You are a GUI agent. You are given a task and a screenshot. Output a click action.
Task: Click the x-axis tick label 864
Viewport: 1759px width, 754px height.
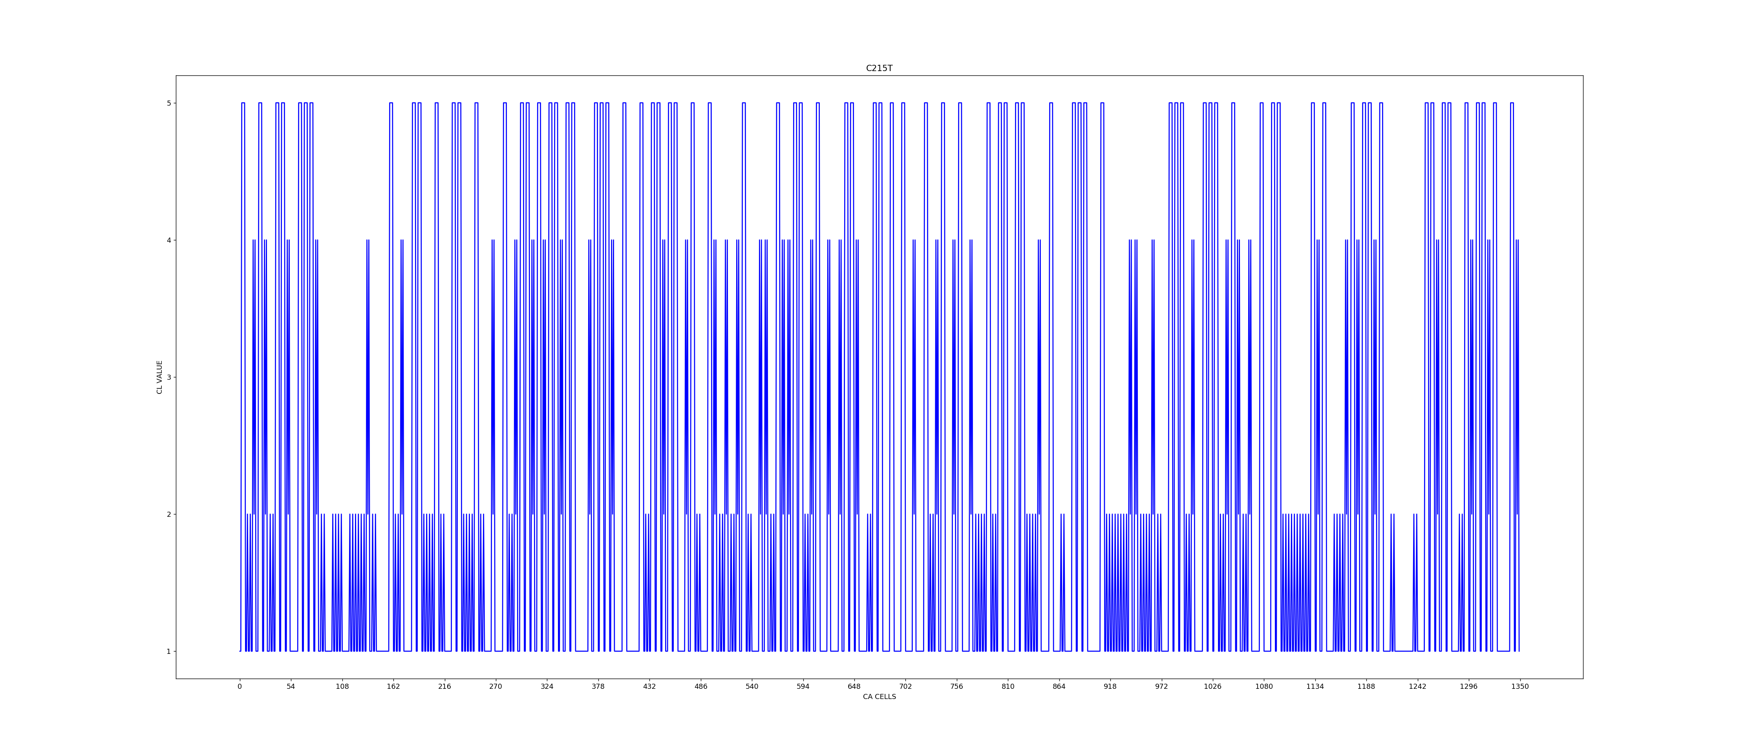1059,686
